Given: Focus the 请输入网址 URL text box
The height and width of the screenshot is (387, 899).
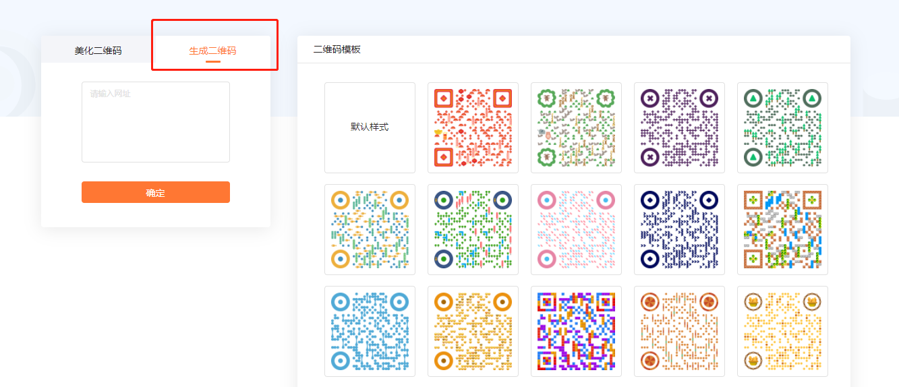Looking at the screenshot, I should 156,122.
